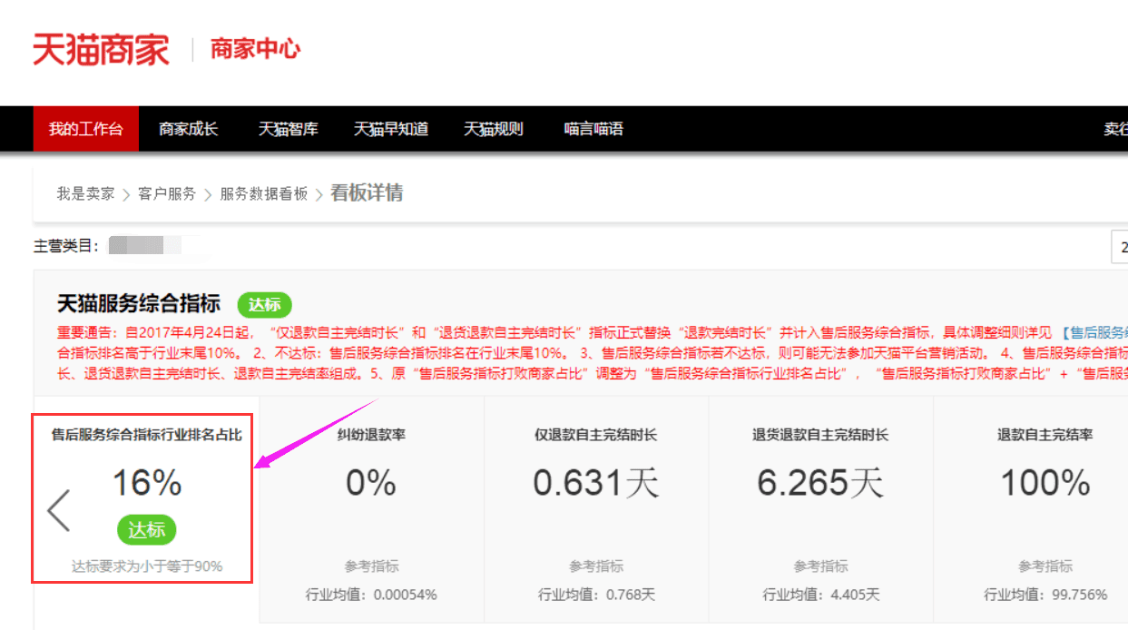Click 行业均值: 0.768天 text
This screenshot has width=1128, height=630.
[x=596, y=595]
